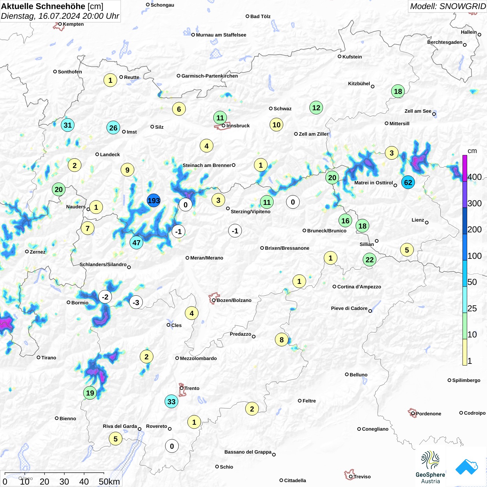Click the 47 cm snow depth marker
The width and height of the screenshot is (487, 487).
(136, 243)
